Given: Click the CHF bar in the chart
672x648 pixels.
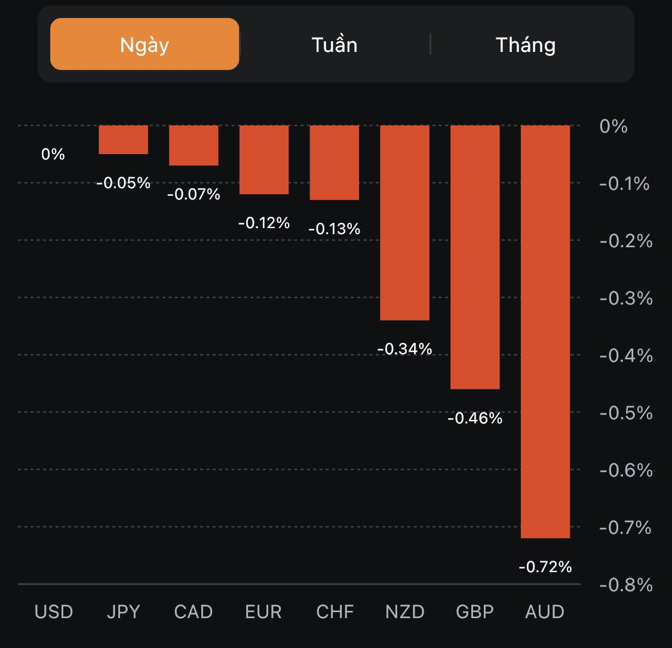Looking at the screenshot, I should click(x=335, y=162).
